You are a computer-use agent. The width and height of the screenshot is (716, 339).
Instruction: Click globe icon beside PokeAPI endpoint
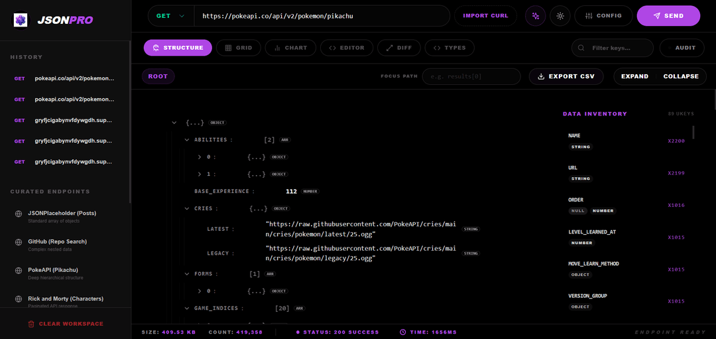pyautogui.click(x=19, y=270)
